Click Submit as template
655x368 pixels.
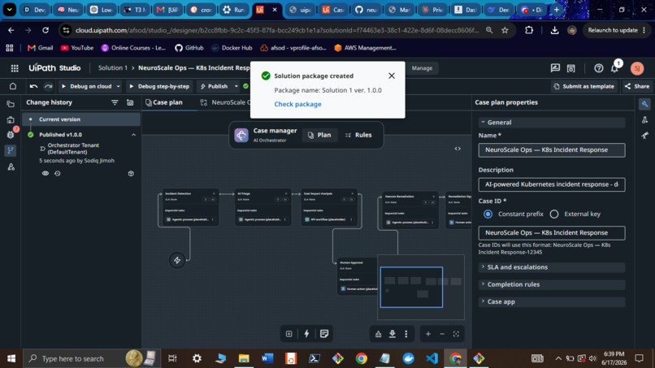tap(584, 86)
